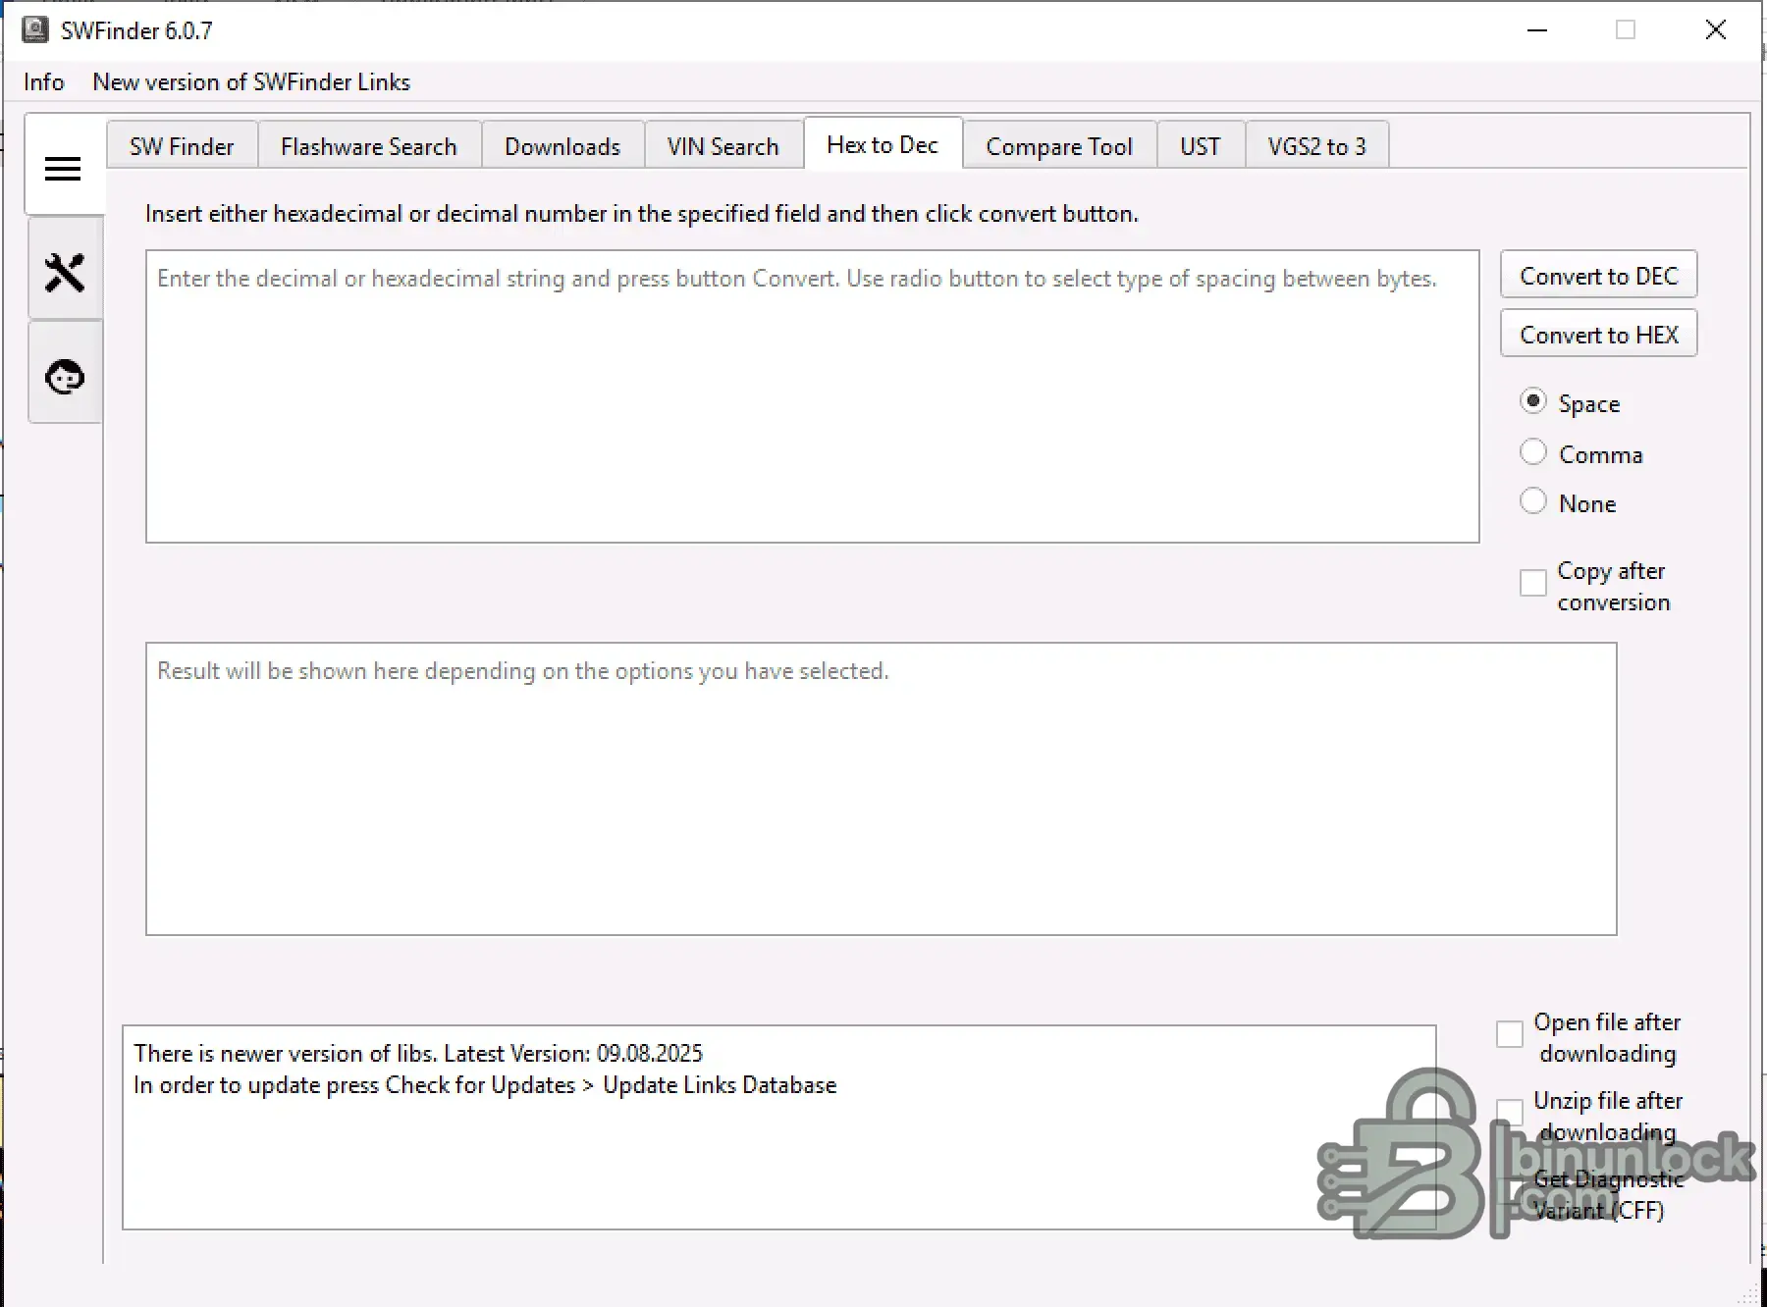Open the wrench and screwdriver tools icon

point(65,272)
